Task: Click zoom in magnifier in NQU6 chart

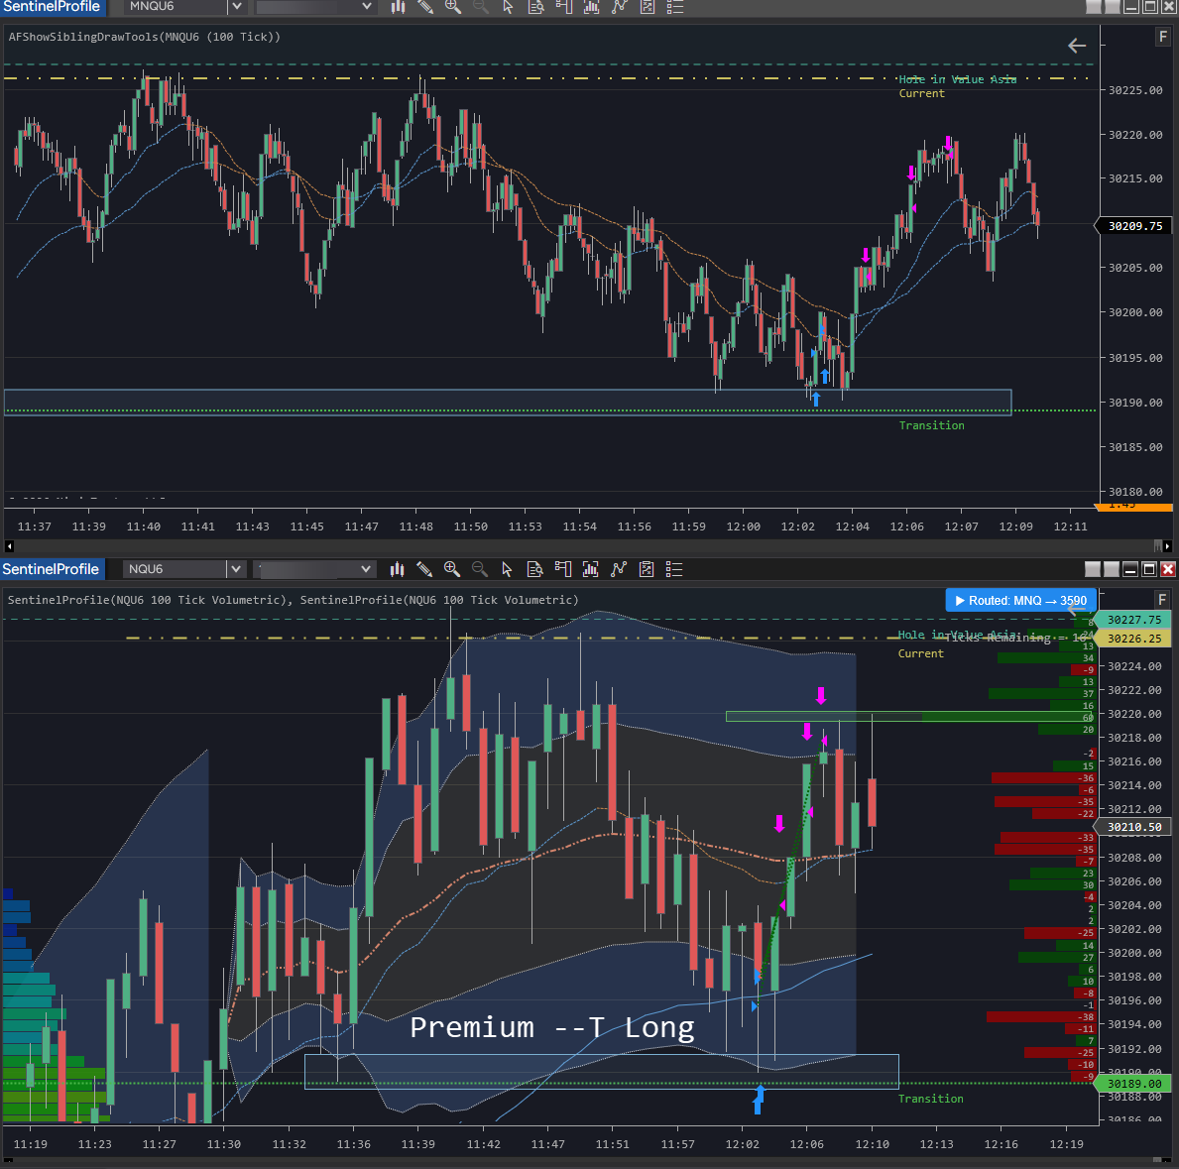Action: point(452,569)
